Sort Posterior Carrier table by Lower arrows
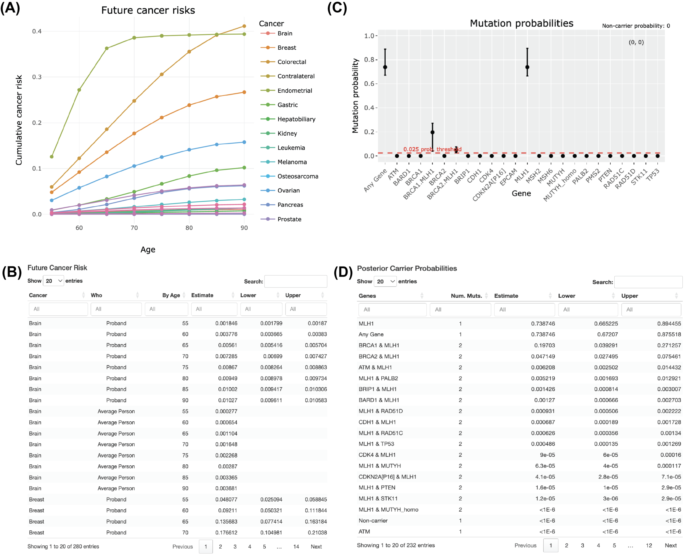 [613, 296]
